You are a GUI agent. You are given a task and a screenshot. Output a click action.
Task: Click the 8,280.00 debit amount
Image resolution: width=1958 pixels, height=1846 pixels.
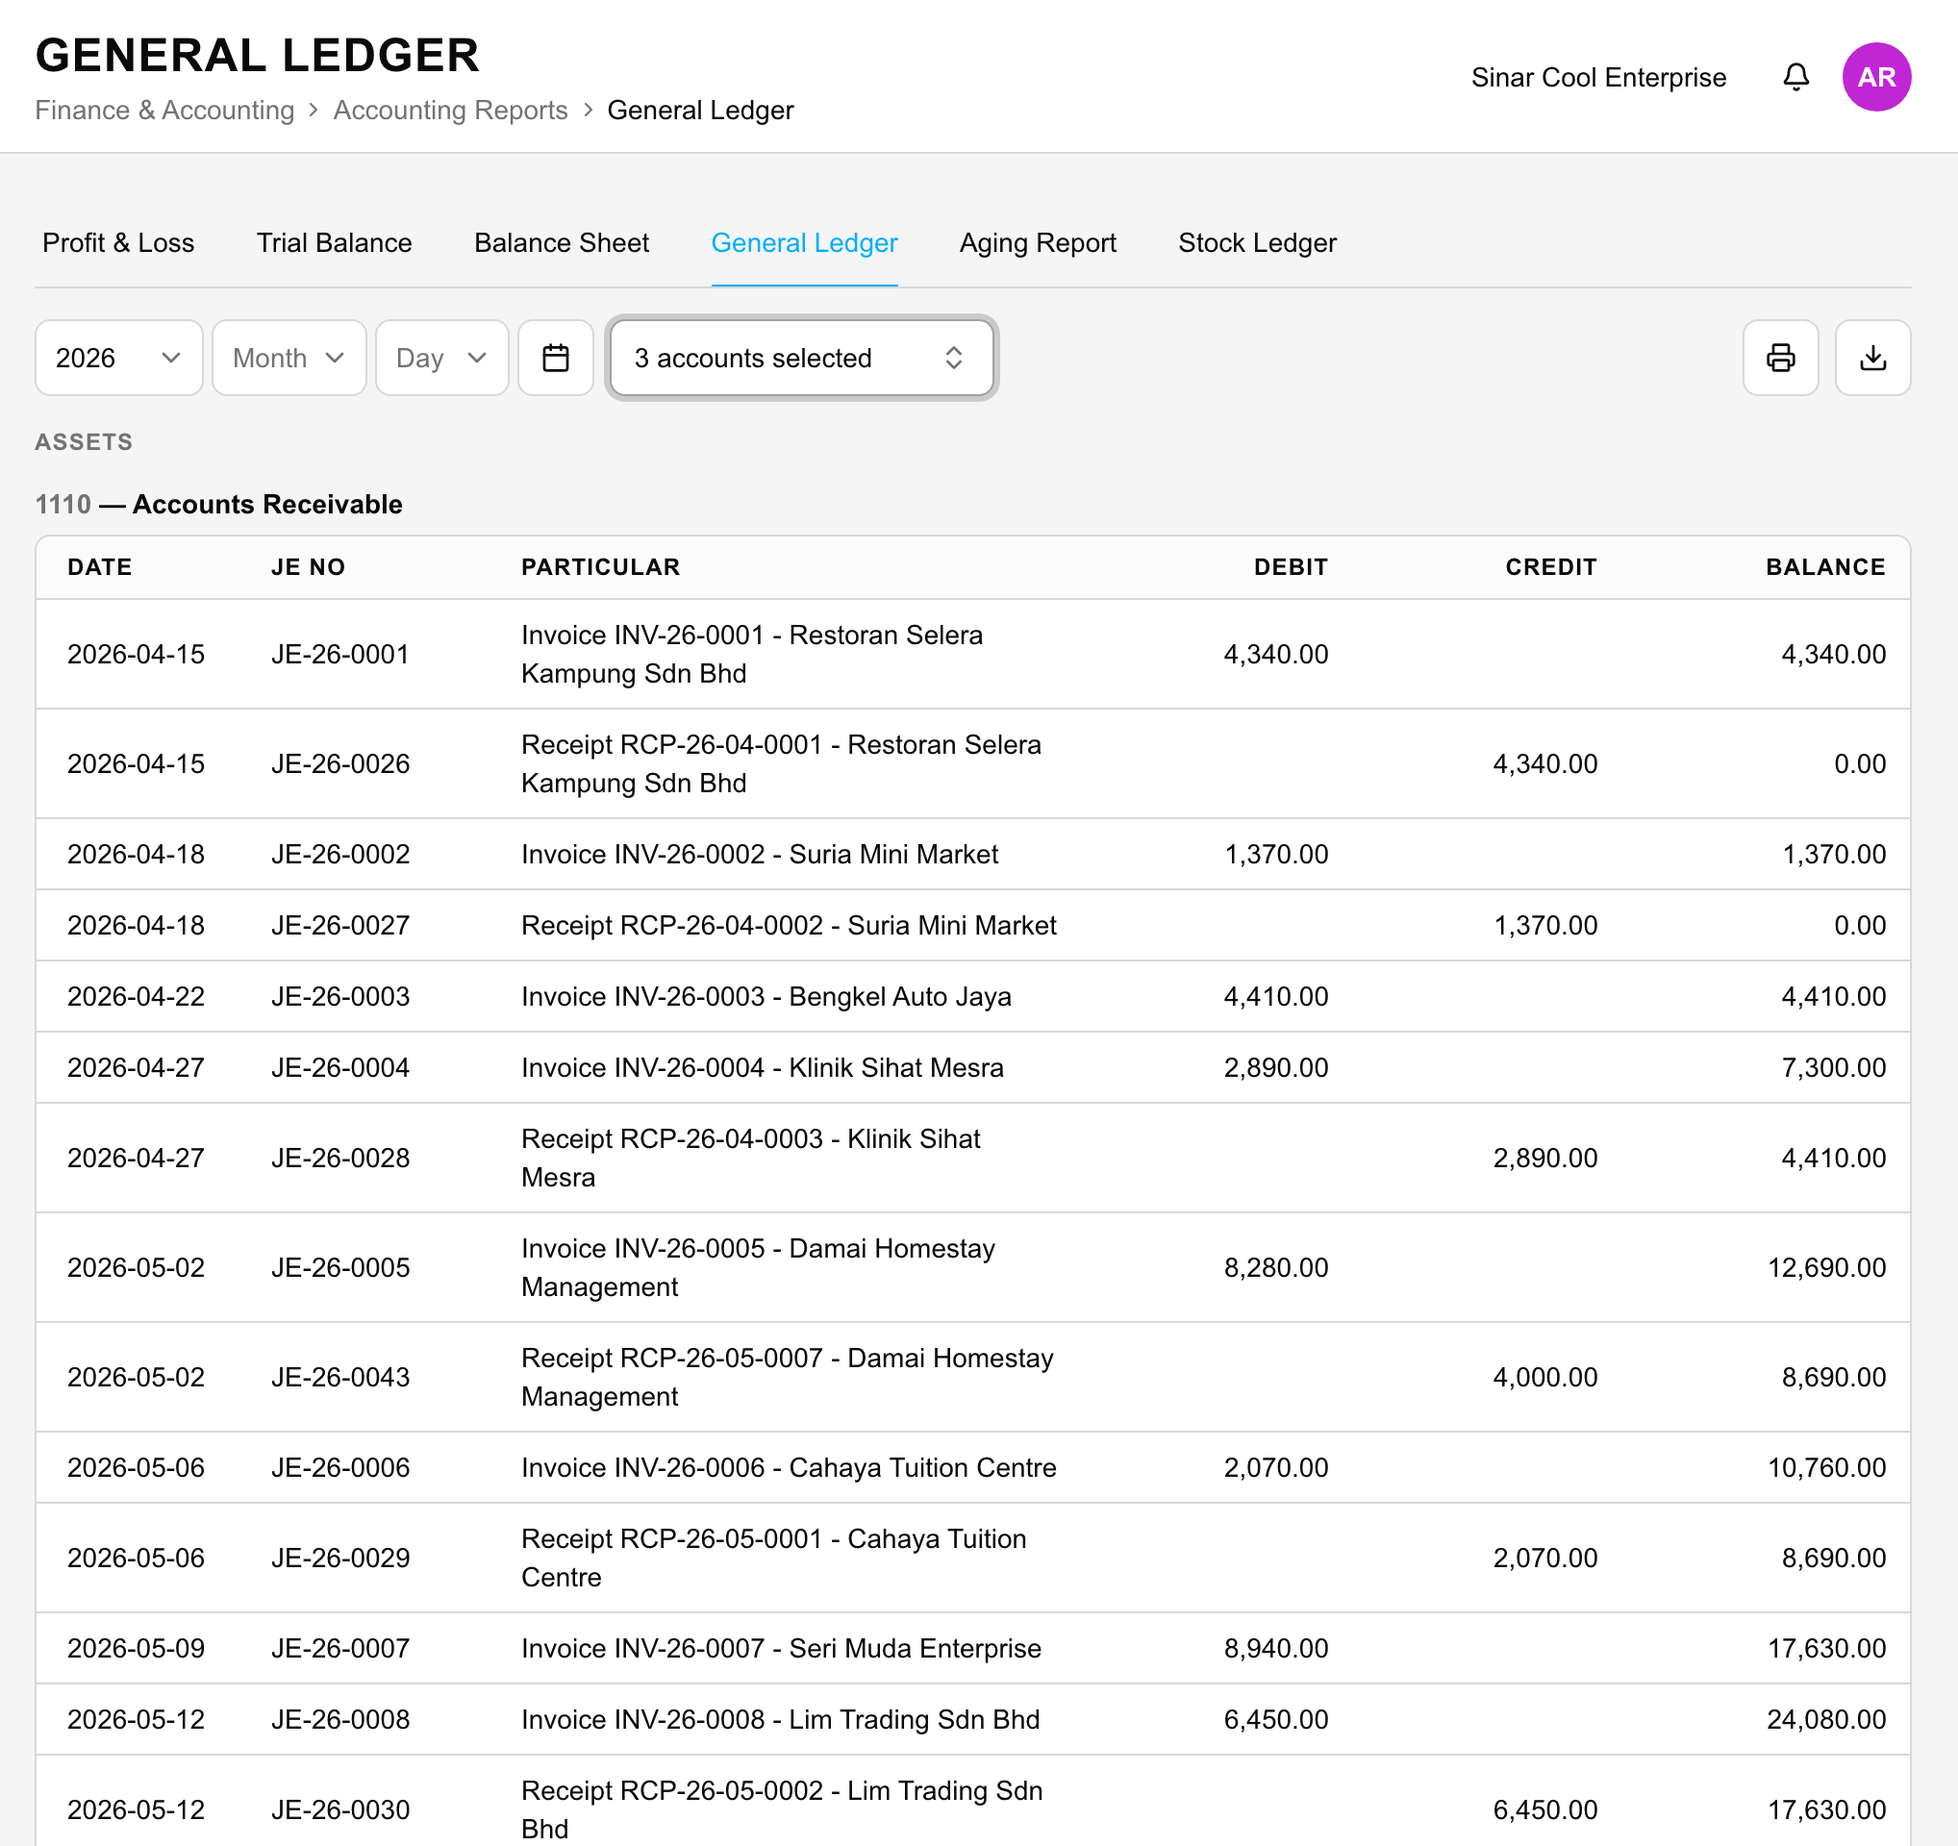1275,1267
